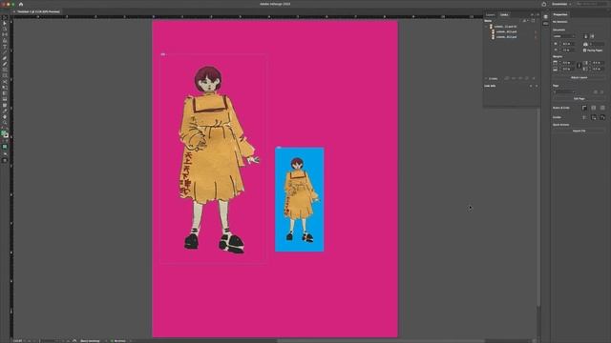Toggle Show Rulers in Rulers & Grids
Screen dimensions: 611x343
click(584, 108)
